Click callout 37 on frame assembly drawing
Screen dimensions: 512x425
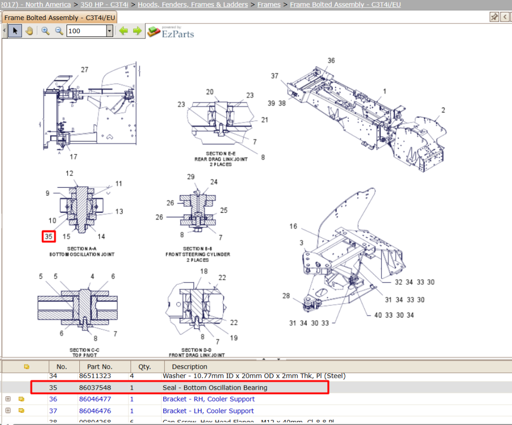(x=274, y=76)
